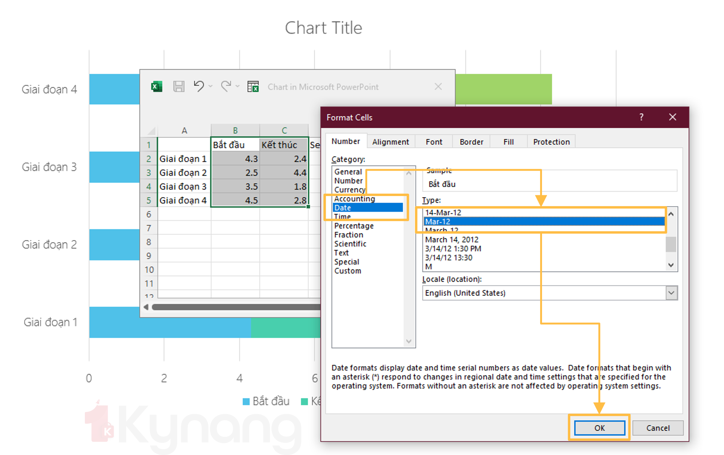
Task: Switch to the Fill tab
Action: [509, 142]
